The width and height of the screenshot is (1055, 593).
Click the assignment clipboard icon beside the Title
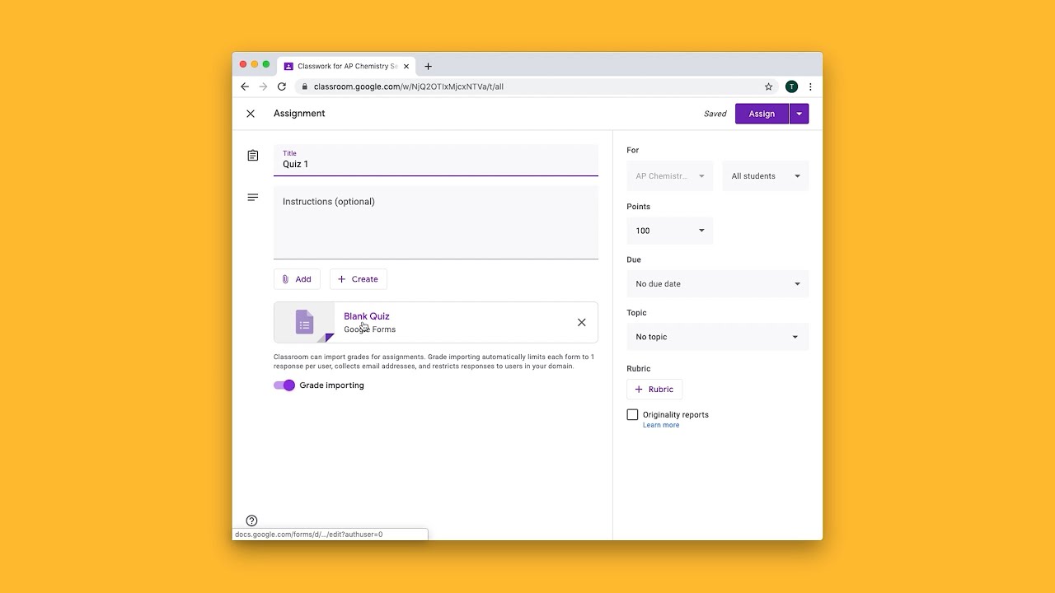252,155
